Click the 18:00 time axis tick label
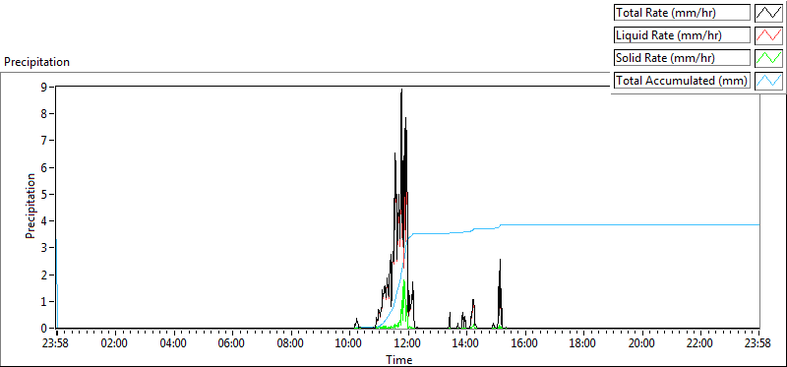Image resolution: width=787 pixels, height=367 pixels. [583, 344]
